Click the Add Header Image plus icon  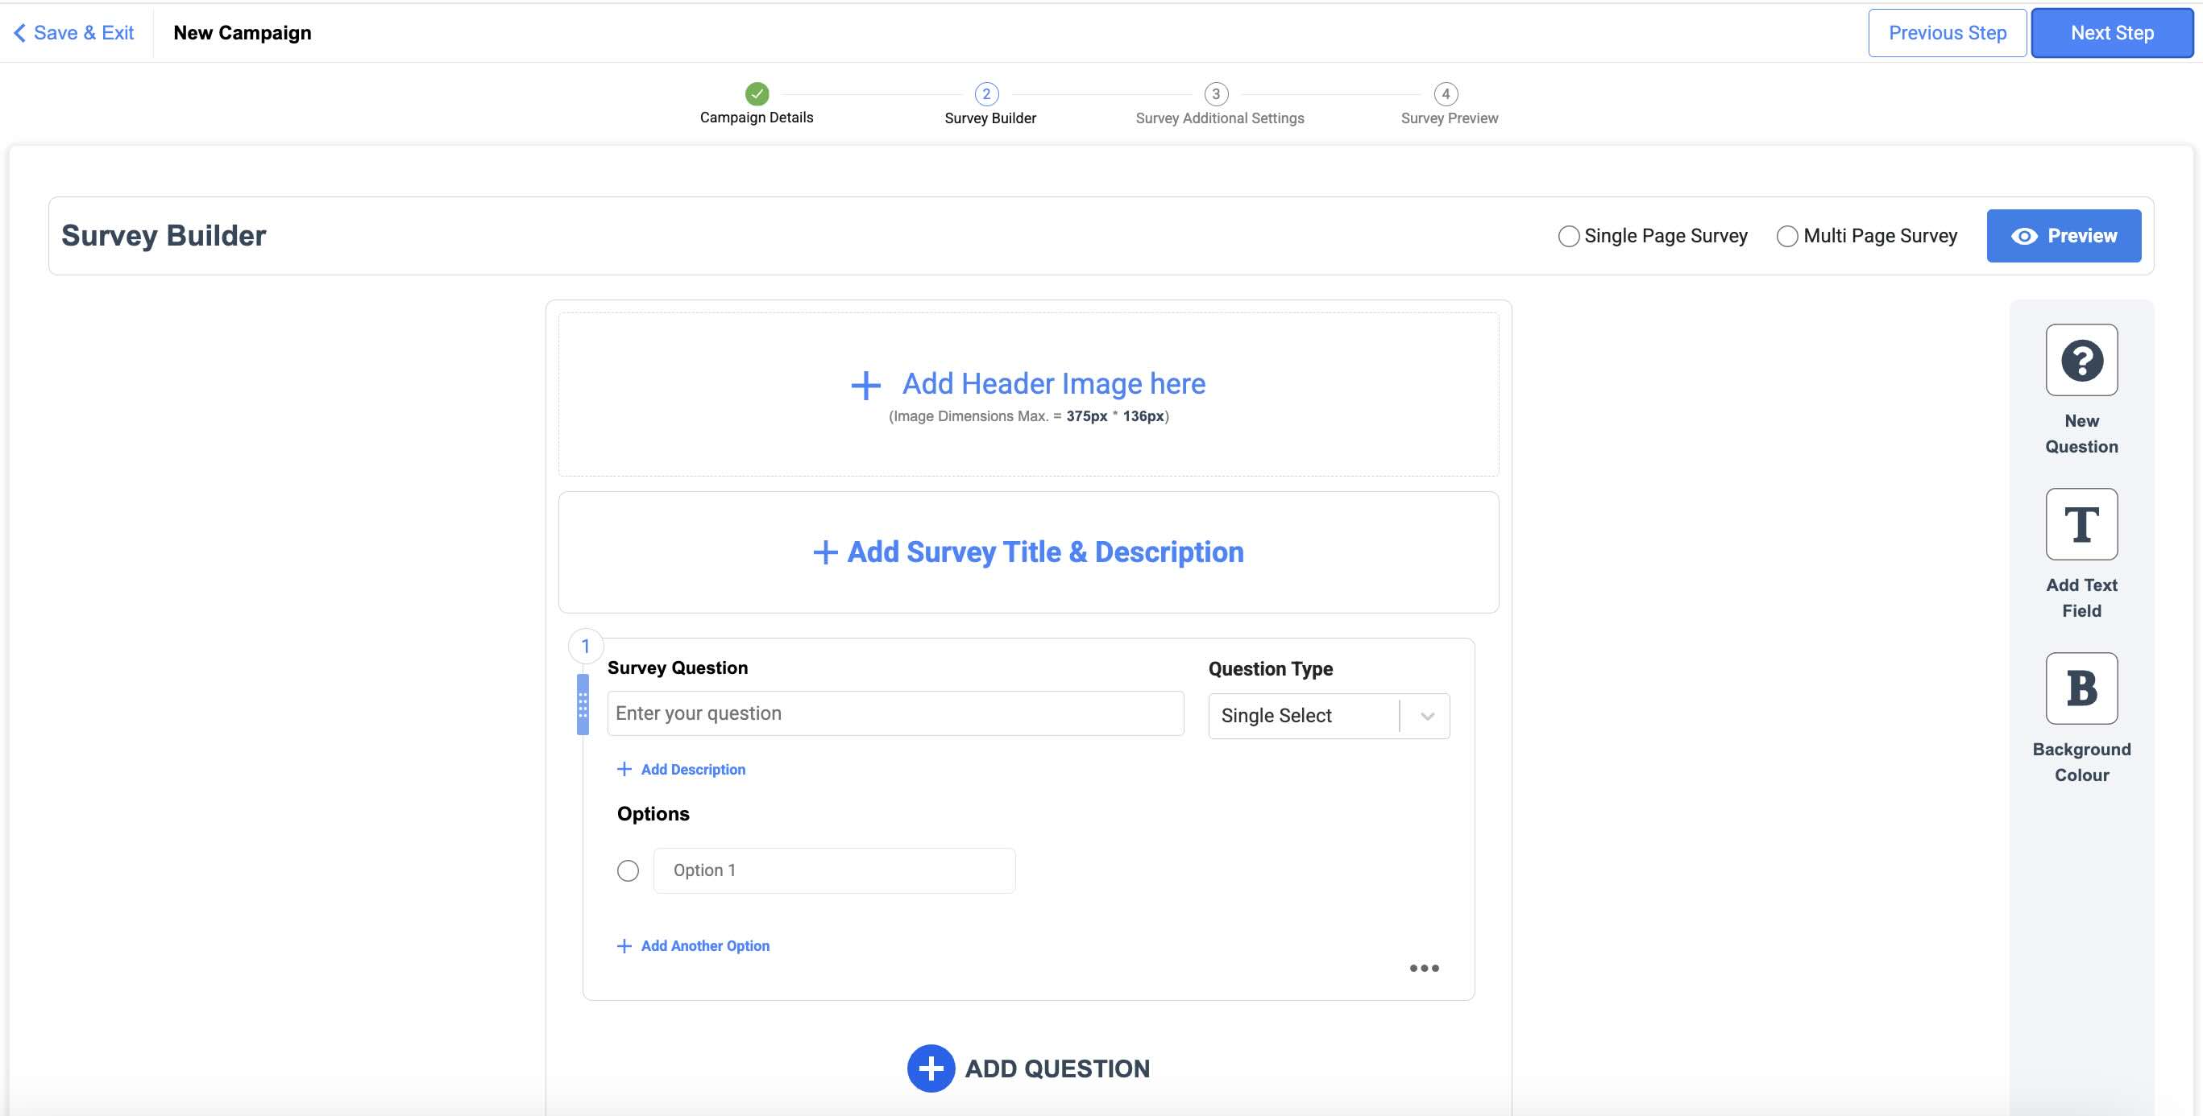(865, 385)
